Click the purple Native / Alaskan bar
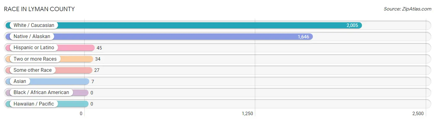The height and width of the screenshot is (121, 435). [x=159, y=37]
